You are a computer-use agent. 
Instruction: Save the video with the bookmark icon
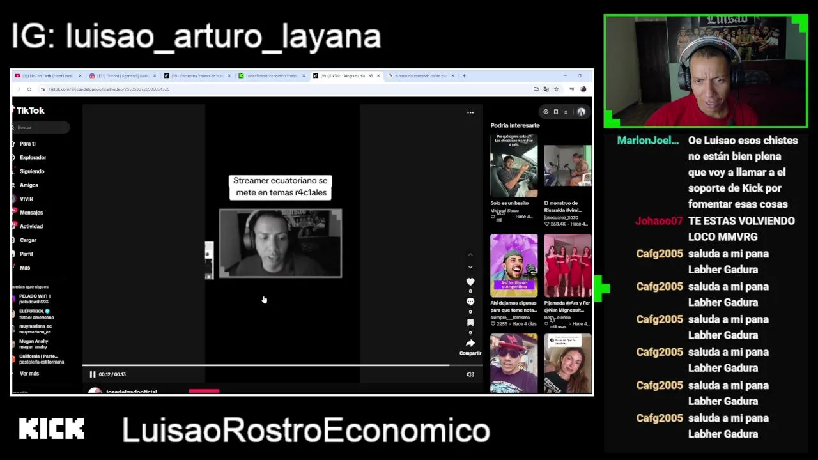pyautogui.click(x=470, y=323)
